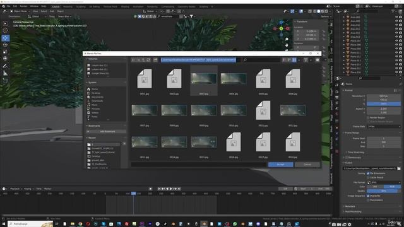
Task: Create new folder in file browser
Action: 155,60
